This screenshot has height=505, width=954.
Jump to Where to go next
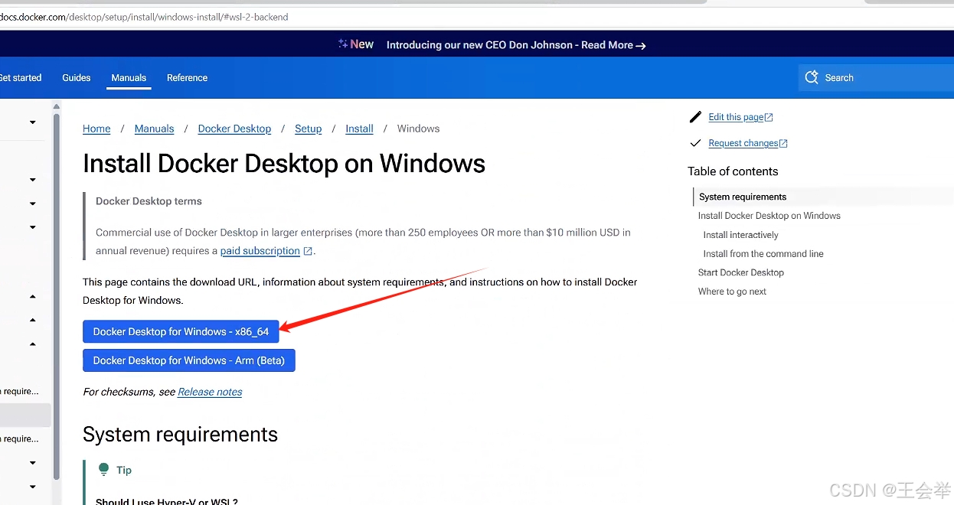pos(732,292)
